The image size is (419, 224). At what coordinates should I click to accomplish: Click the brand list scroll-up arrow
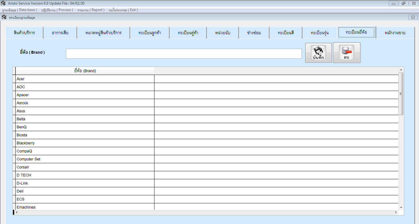[401, 70]
